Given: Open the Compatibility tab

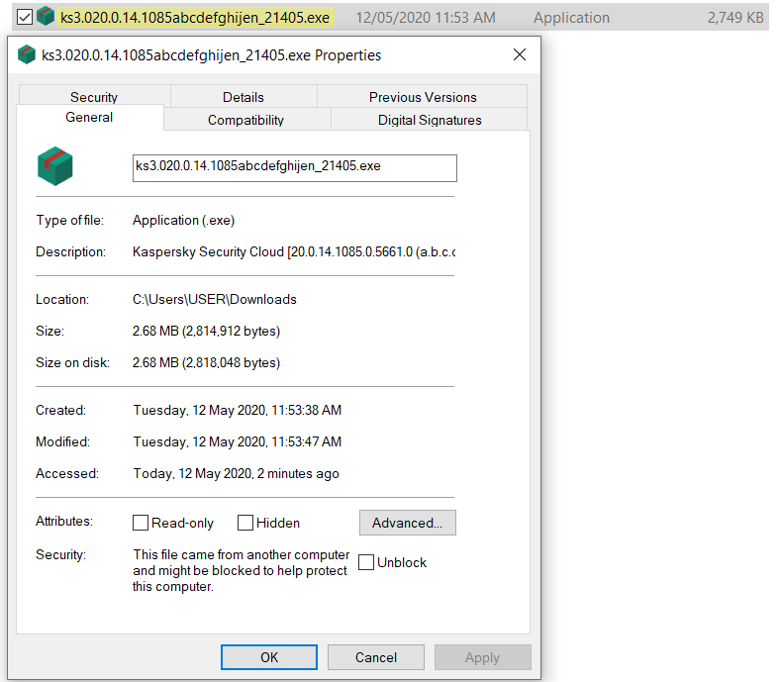Looking at the screenshot, I should click(x=245, y=120).
